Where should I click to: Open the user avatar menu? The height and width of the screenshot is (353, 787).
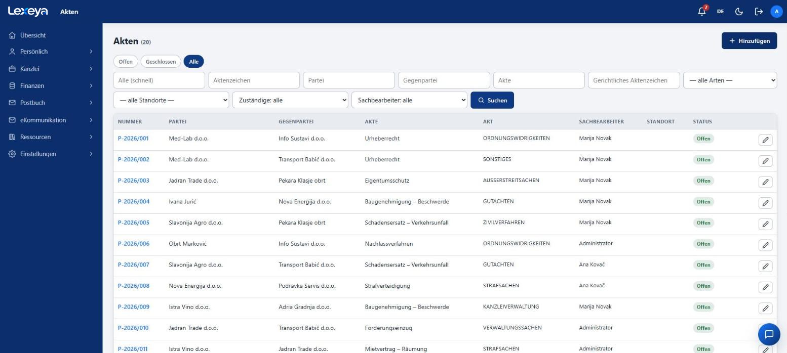tap(776, 12)
